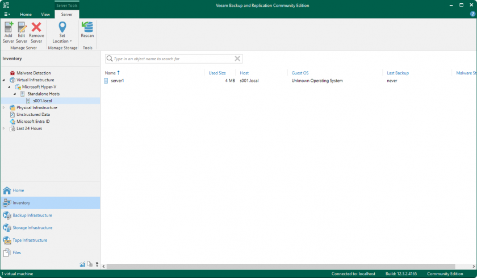Open the Backup Infrastructure view
The image size is (477, 278).
click(32, 215)
